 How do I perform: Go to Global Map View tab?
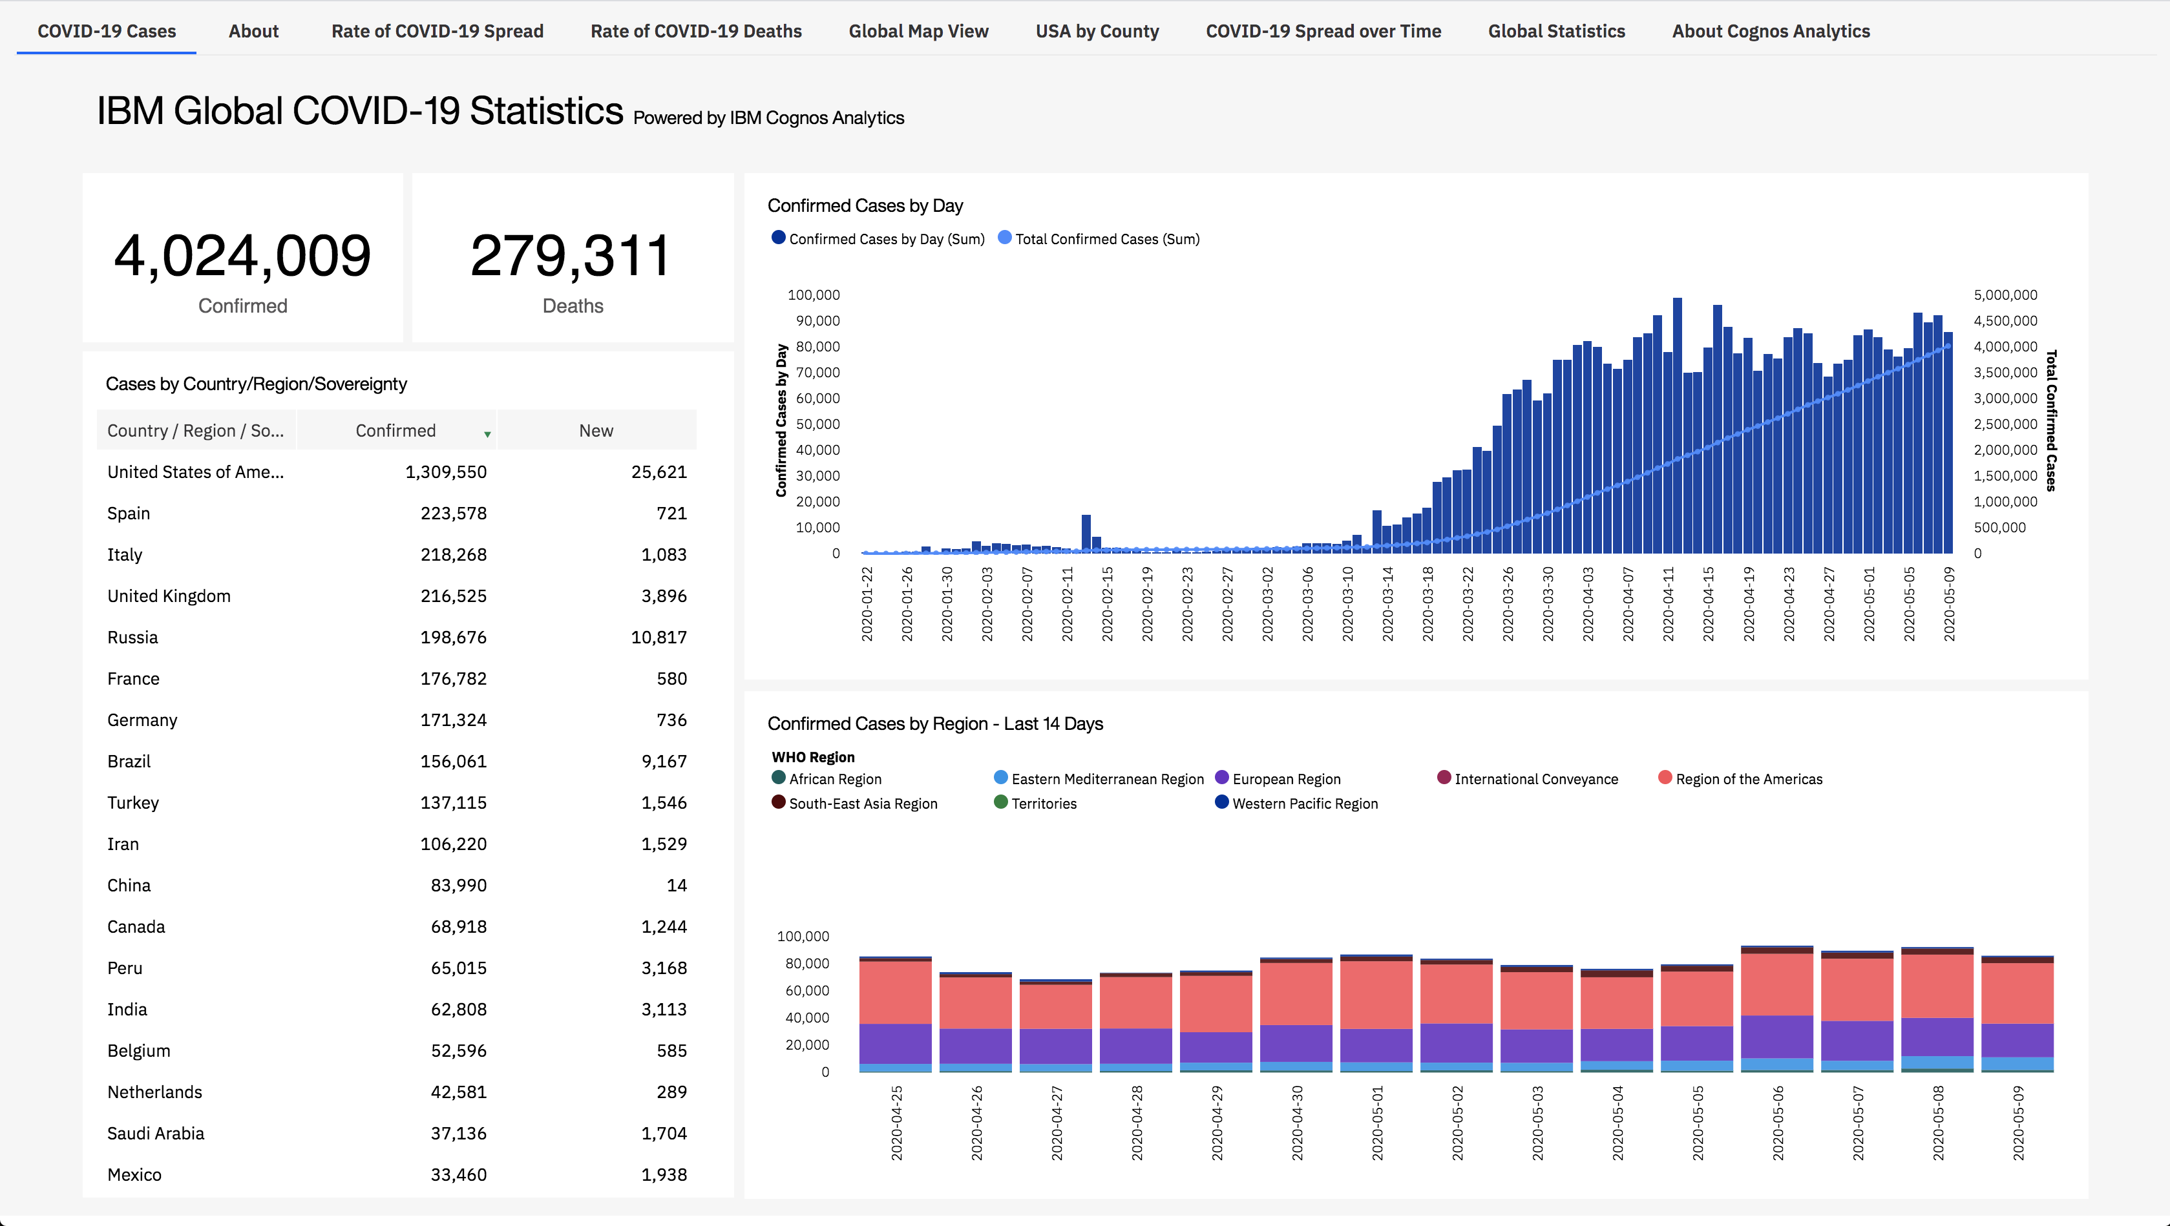(x=918, y=31)
